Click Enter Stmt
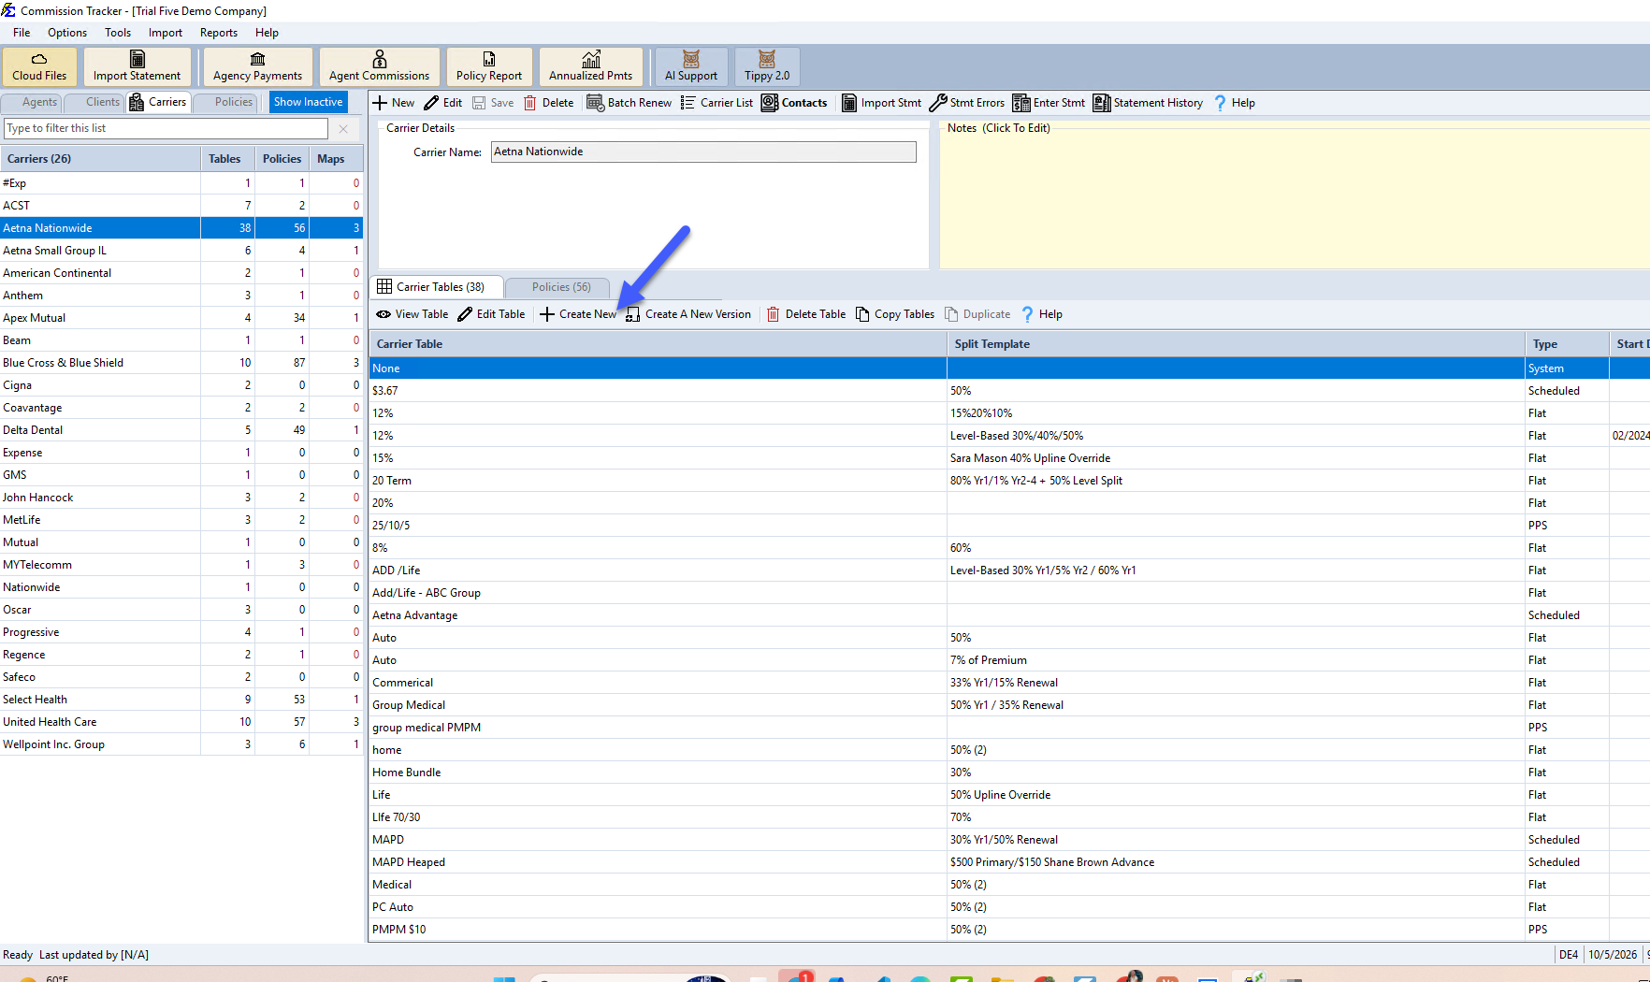1650x982 pixels. coord(1049,103)
